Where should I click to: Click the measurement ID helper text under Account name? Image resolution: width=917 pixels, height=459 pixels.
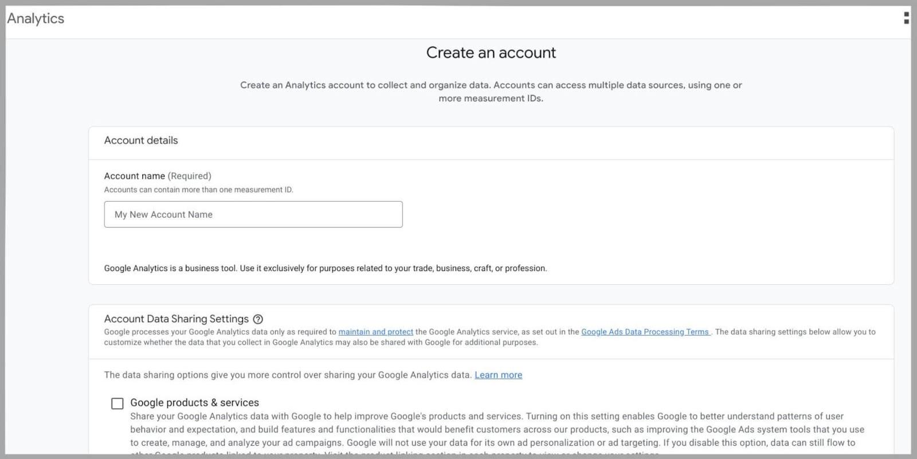point(198,190)
